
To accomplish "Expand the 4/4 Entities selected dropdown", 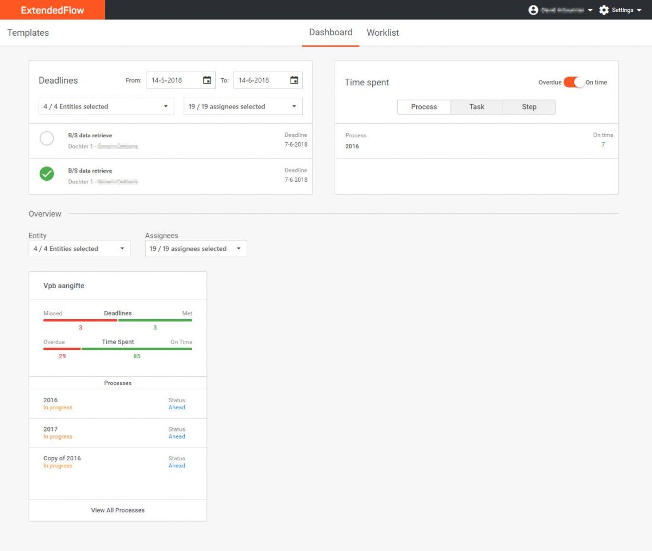I will (105, 106).
